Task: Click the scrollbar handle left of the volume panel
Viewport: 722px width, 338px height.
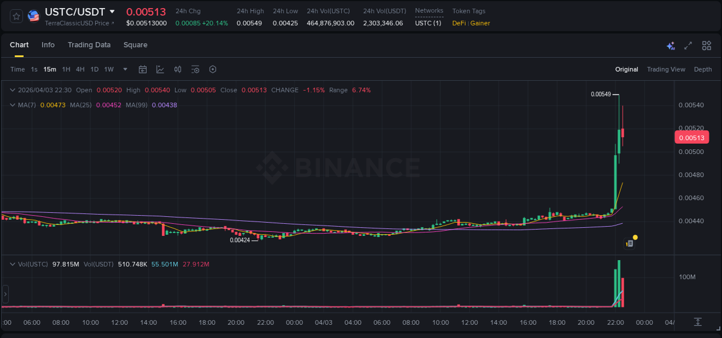Action: tap(5, 294)
